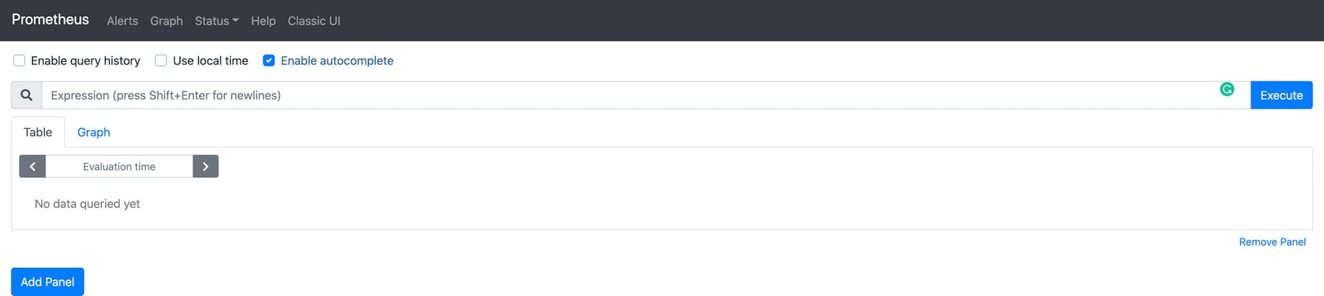
Task: Click the green Grammarly icon
Action: pos(1227,88)
